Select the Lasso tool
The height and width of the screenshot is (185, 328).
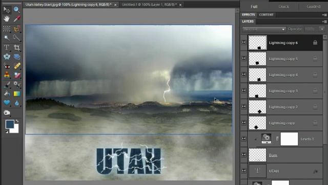[17, 29]
